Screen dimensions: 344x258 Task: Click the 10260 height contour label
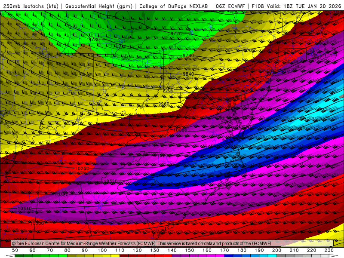(82, 169)
